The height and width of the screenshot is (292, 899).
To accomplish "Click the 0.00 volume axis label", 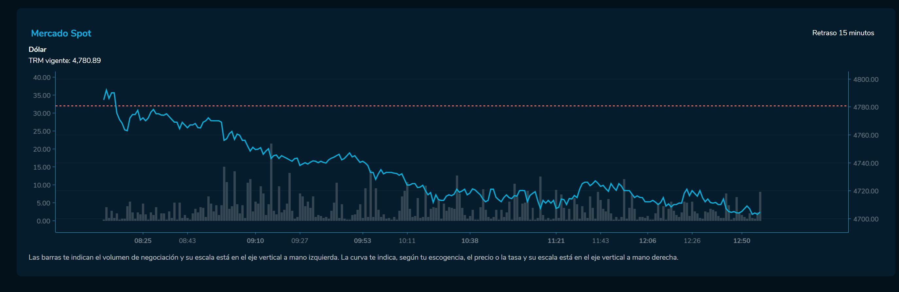I will 43,221.
